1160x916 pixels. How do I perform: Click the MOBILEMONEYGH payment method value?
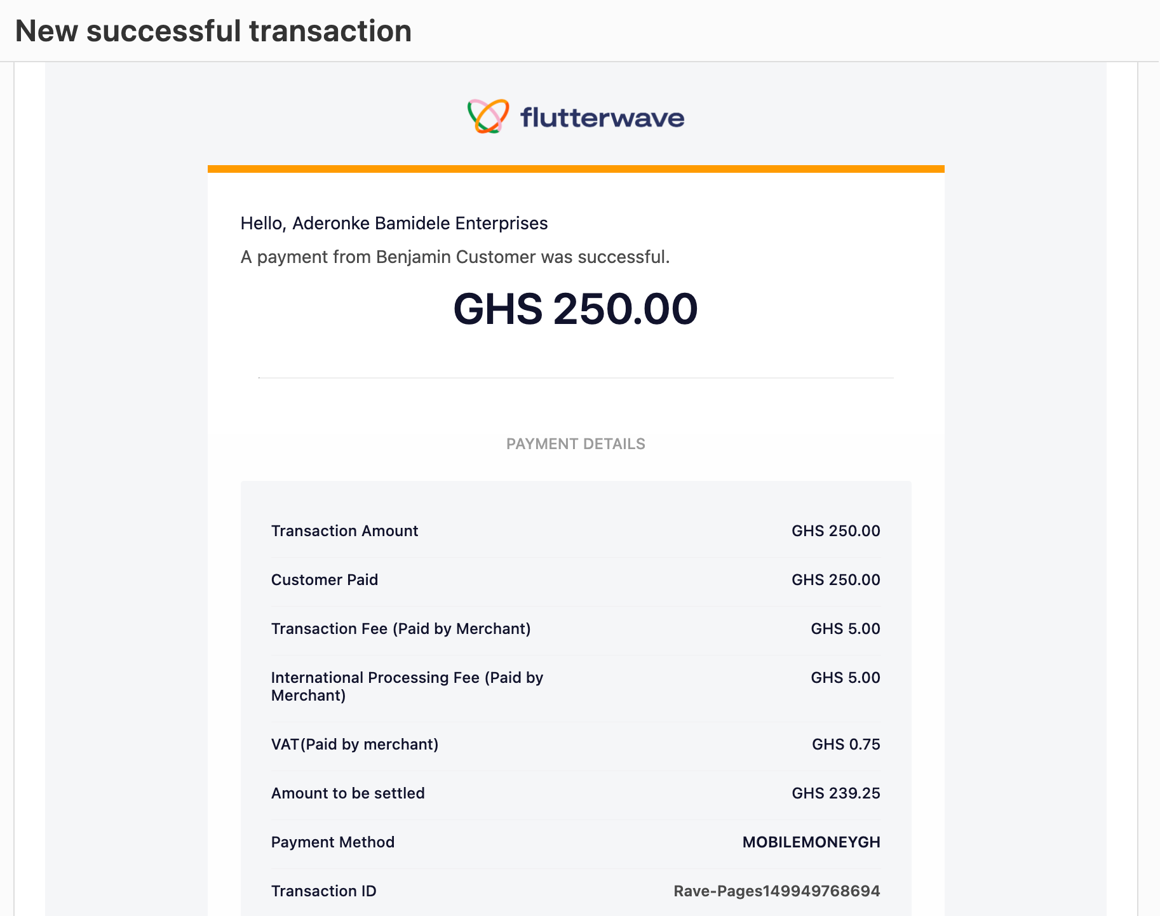(x=811, y=842)
